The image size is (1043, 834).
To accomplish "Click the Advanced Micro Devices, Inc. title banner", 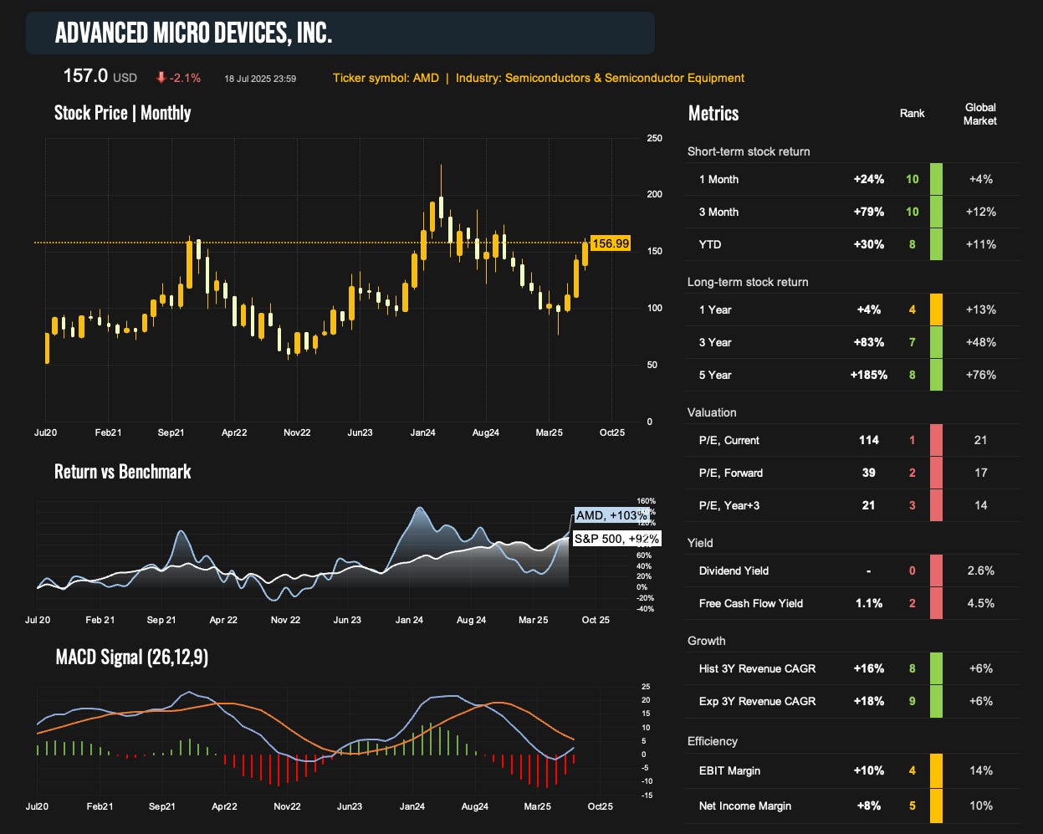I will coord(340,33).
